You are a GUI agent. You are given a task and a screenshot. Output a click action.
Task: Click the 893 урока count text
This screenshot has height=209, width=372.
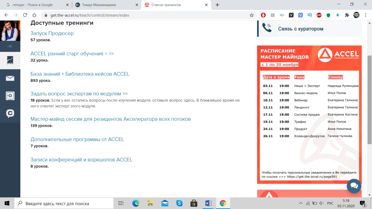[41, 80]
